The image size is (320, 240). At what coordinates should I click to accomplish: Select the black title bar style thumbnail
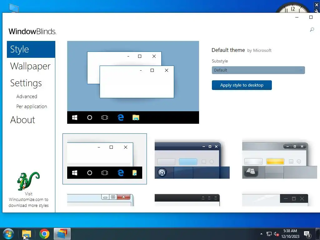coord(187,200)
